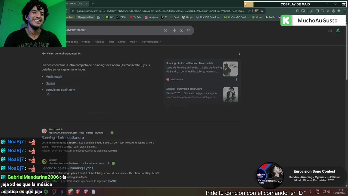Expand the Herramientas dropdown
The height and width of the screenshot is (196, 348).
coord(151,42)
